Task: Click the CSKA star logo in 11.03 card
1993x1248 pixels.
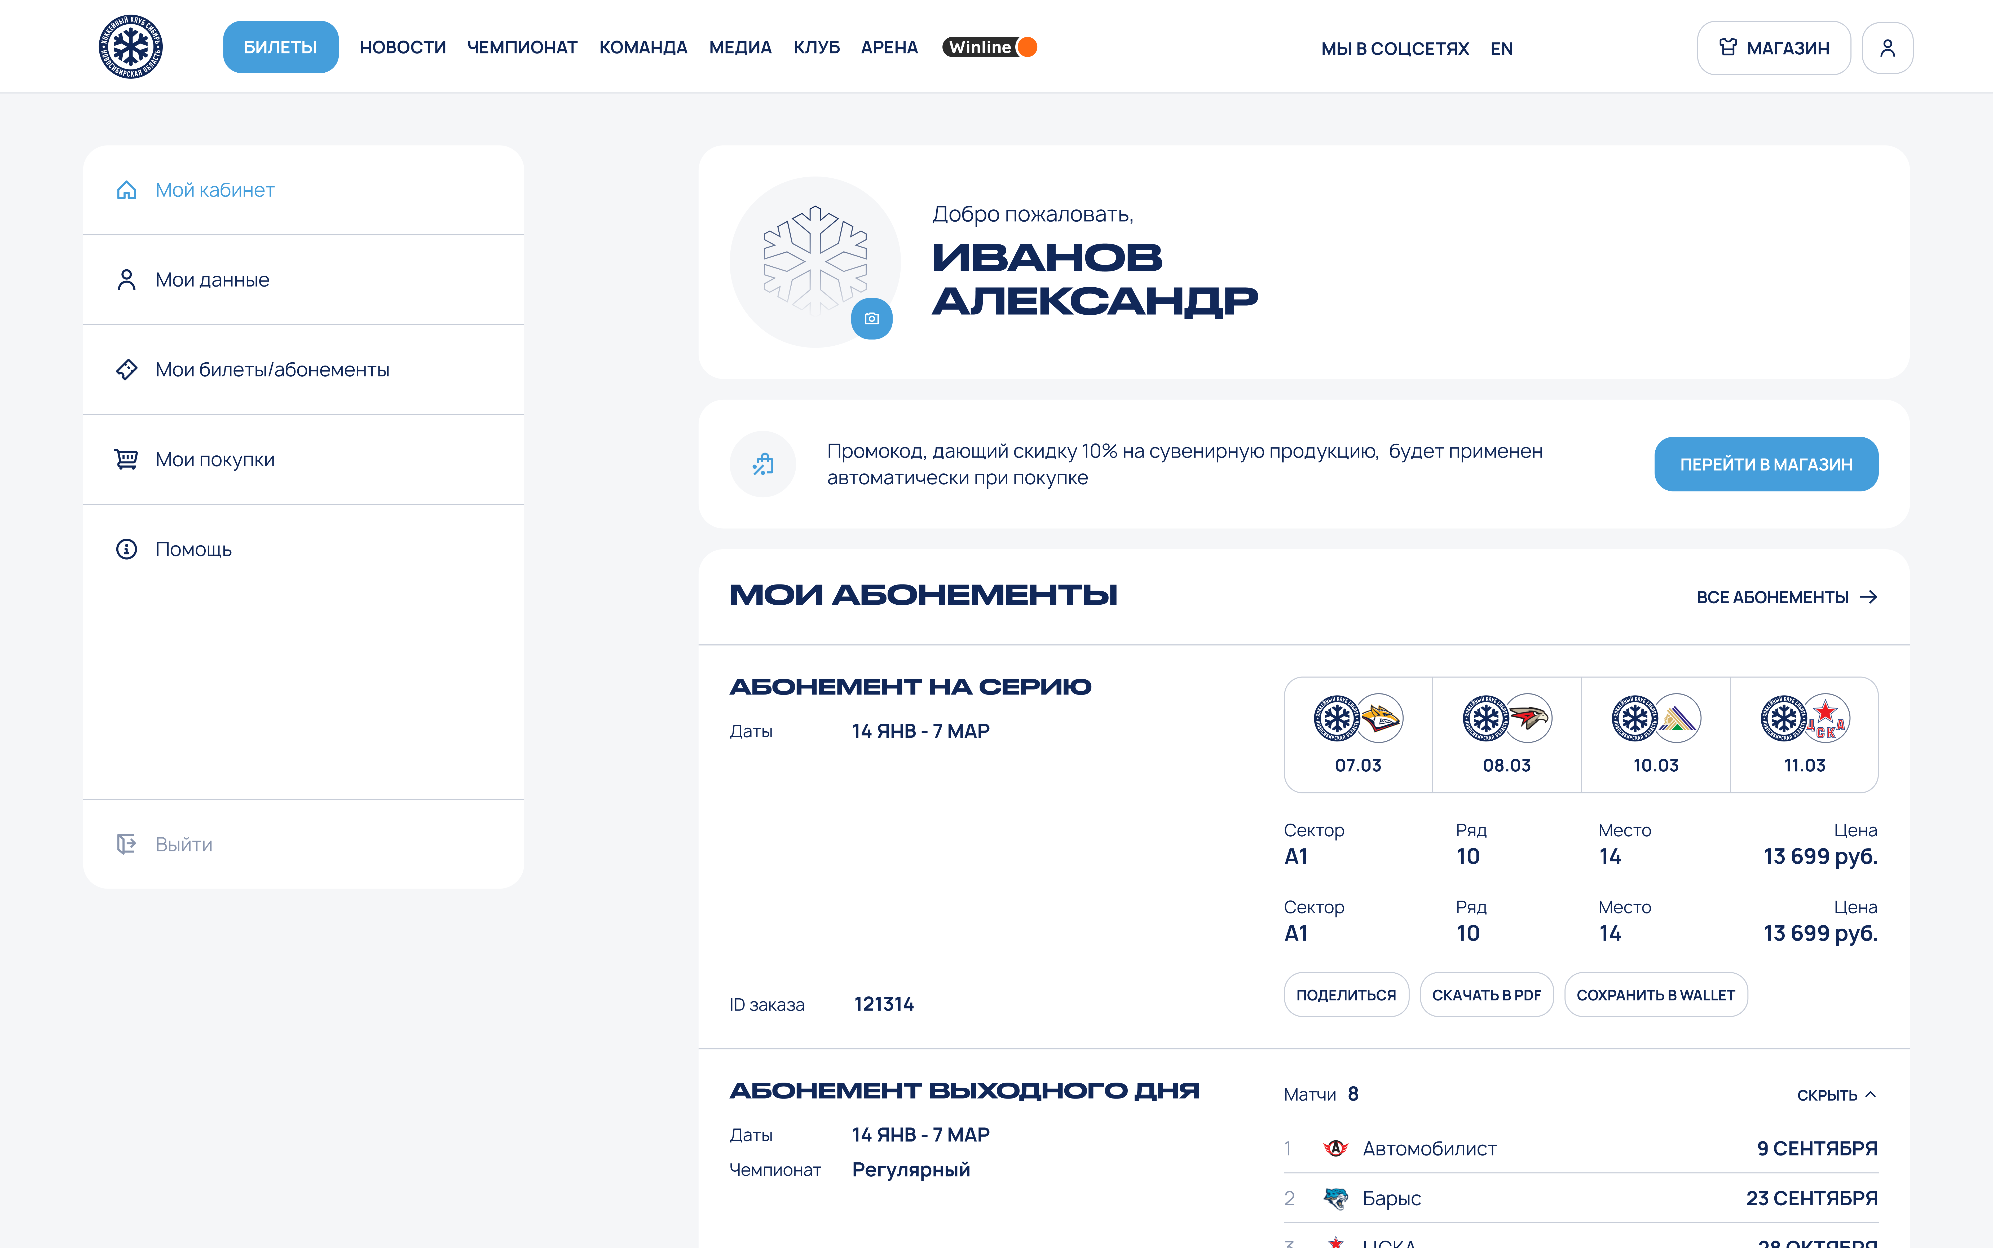Action: click(1826, 718)
